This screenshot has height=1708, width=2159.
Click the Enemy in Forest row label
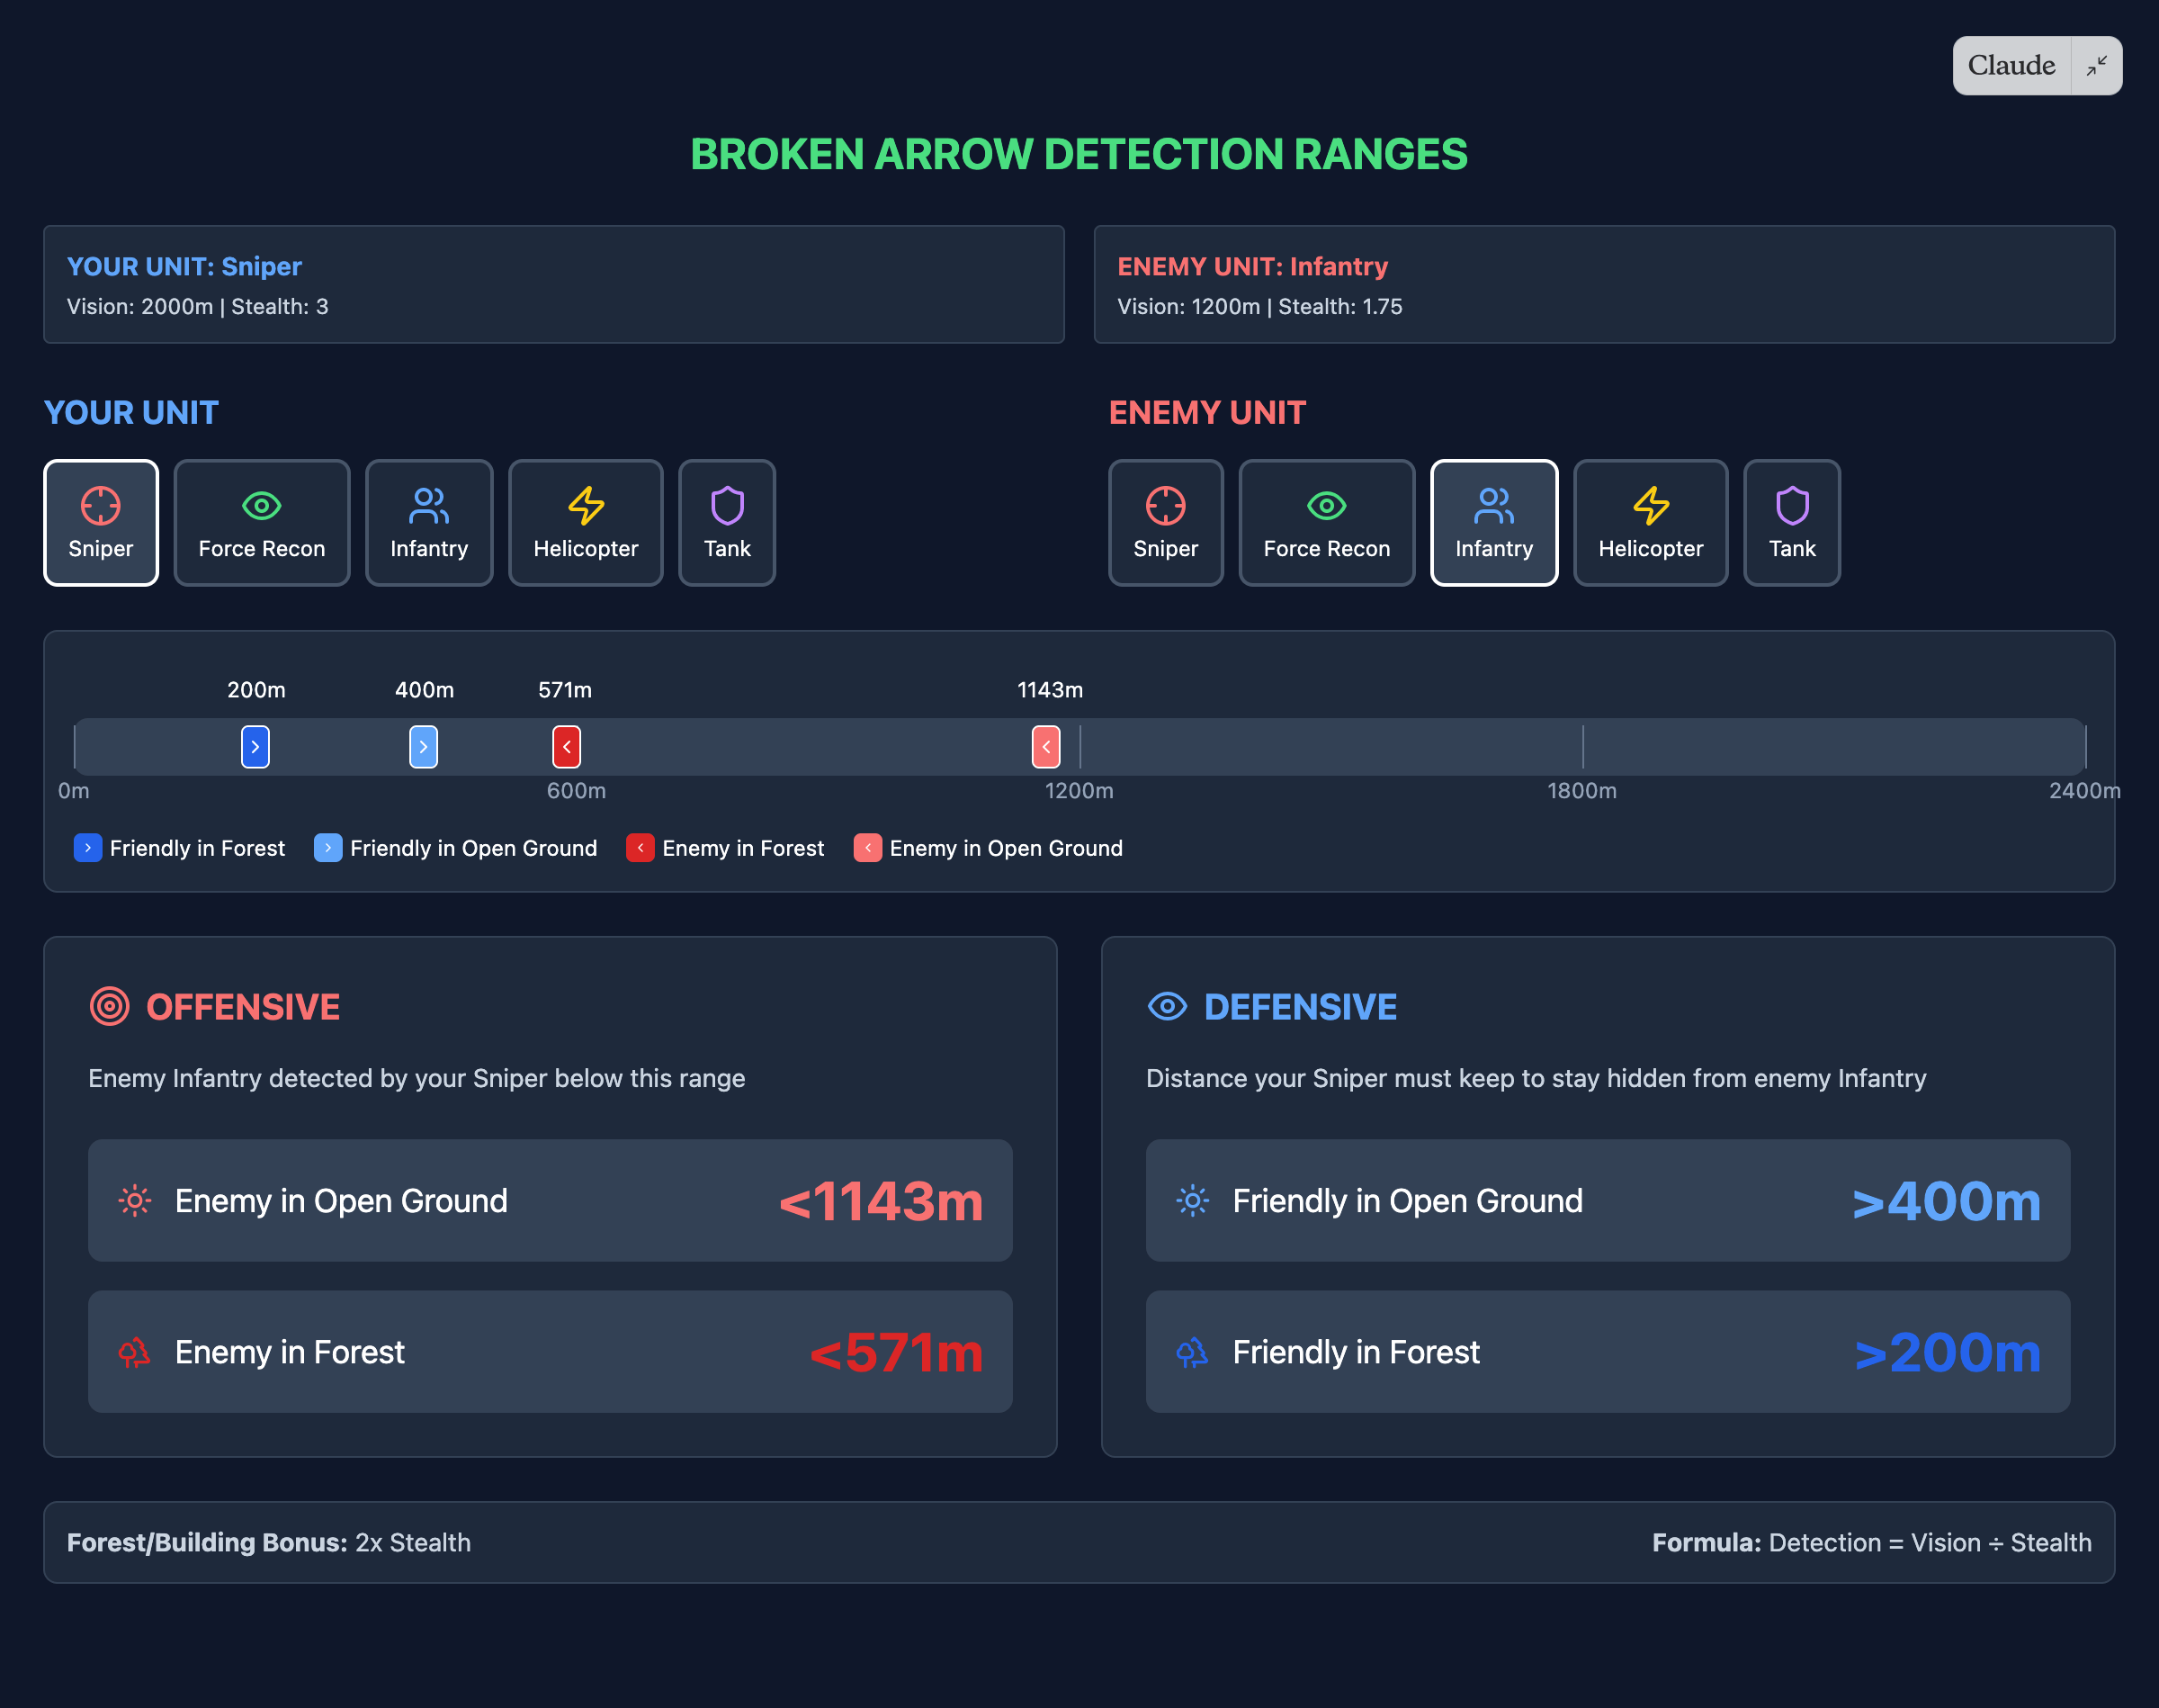(290, 1352)
